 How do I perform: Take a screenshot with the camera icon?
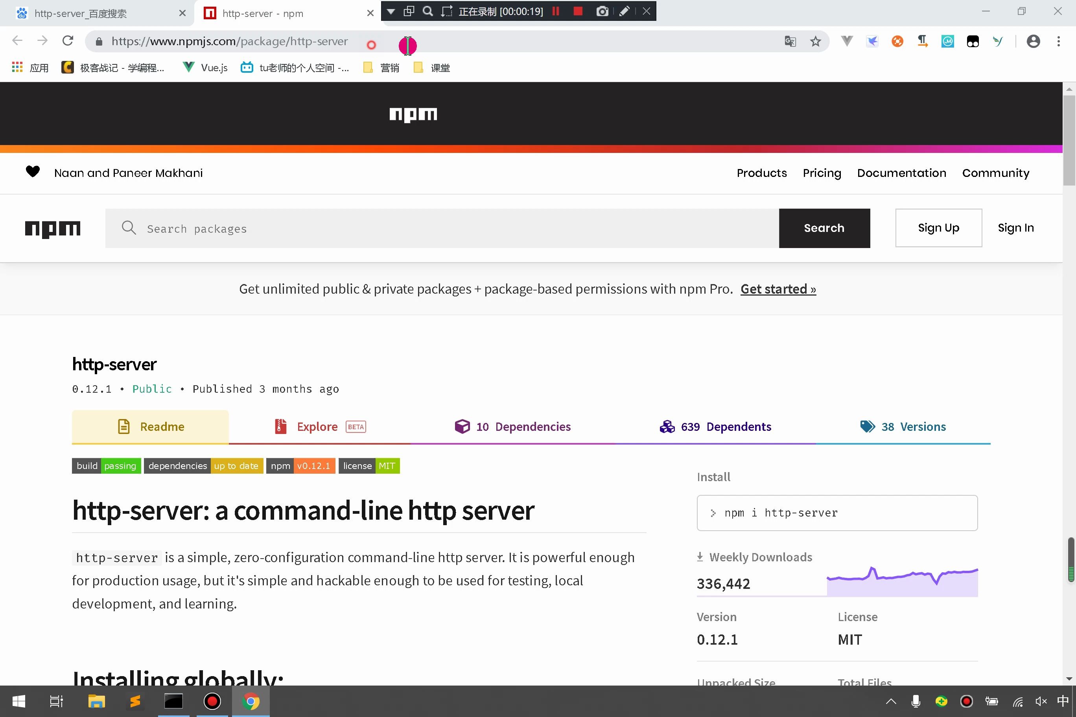[x=602, y=11]
